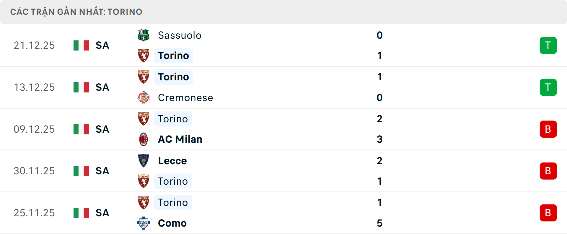Click the green T badge for Sassuolo match

tap(548, 45)
